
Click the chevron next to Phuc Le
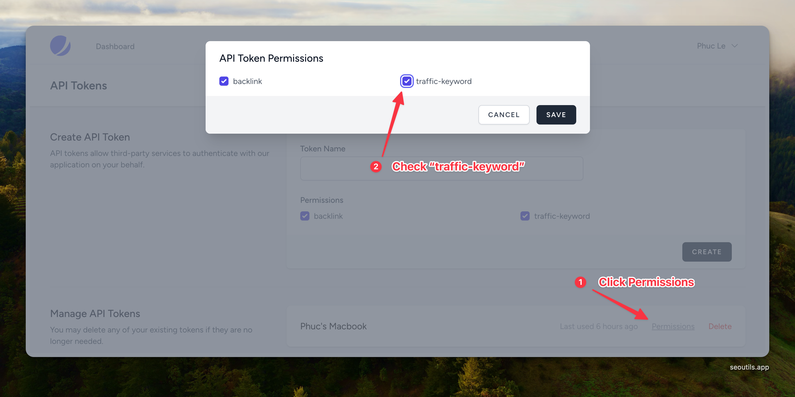pos(734,46)
